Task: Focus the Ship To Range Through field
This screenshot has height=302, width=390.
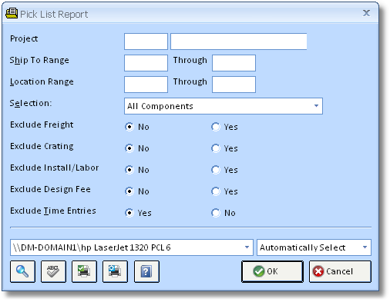Action: (x=234, y=63)
